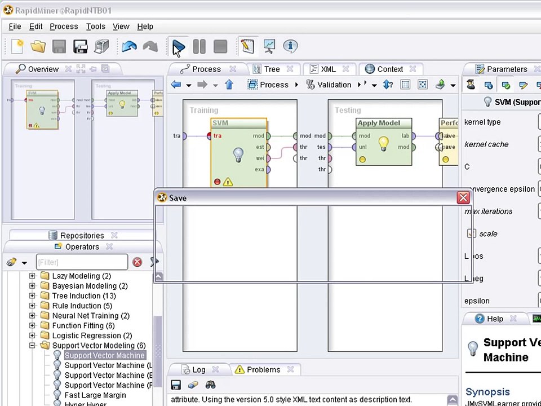
Task: Open the Welcome perspective info icon
Action: [290, 46]
